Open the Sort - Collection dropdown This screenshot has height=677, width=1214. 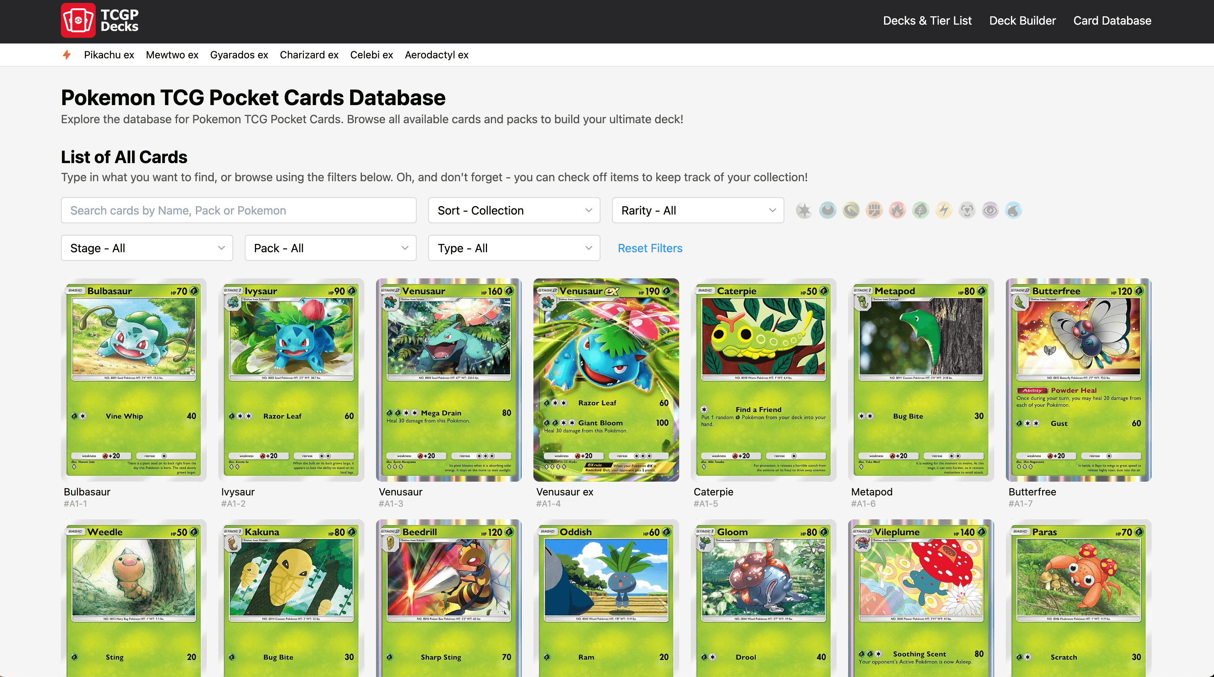(514, 210)
